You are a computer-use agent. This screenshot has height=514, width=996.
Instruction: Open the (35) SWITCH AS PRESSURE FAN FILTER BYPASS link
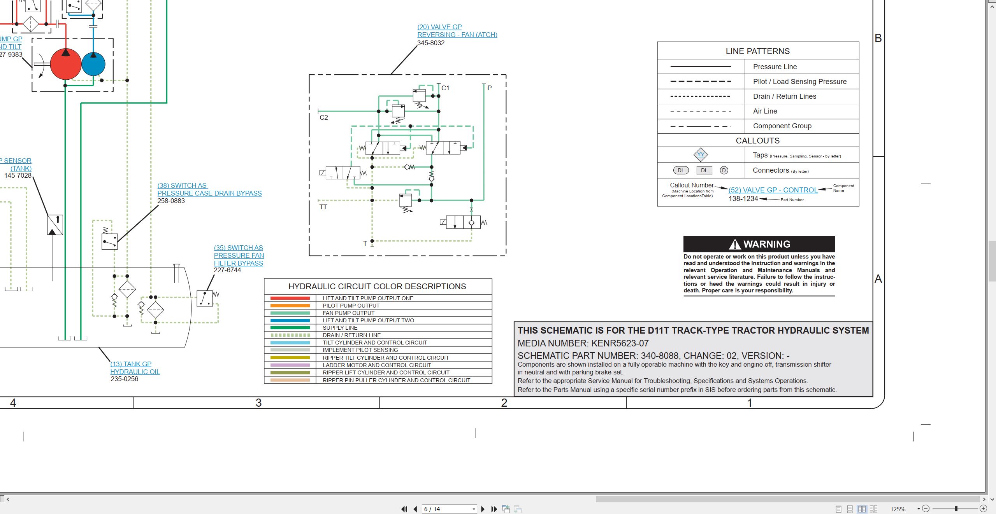[x=239, y=255]
